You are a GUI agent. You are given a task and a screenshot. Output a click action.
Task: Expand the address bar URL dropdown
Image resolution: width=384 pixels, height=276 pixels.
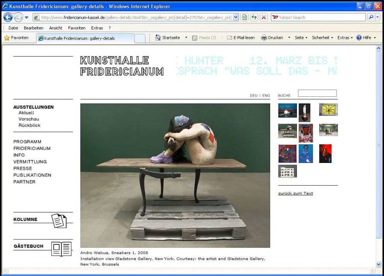click(x=236, y=17)
